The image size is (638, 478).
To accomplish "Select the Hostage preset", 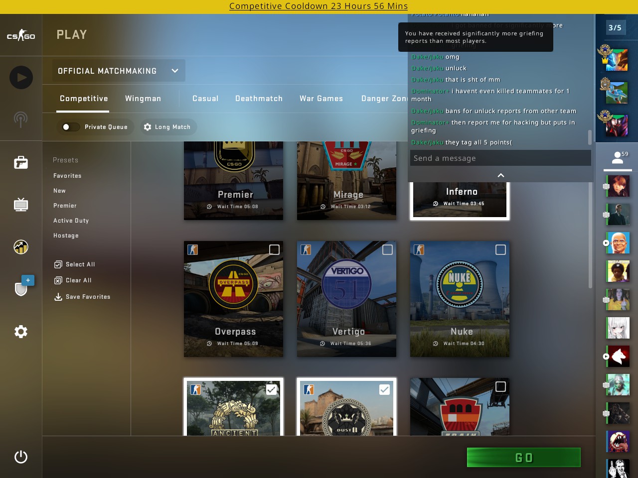I will pos(66,236).
